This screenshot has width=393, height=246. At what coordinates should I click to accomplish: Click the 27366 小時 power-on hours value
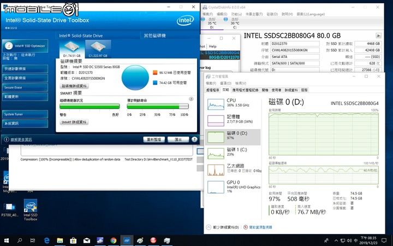click(368, 70)
